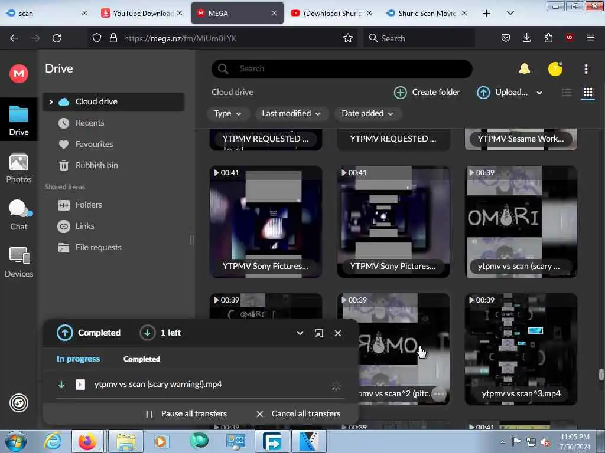Click the volume icon in system tray

pyautogui.click(x=545, y=442)
